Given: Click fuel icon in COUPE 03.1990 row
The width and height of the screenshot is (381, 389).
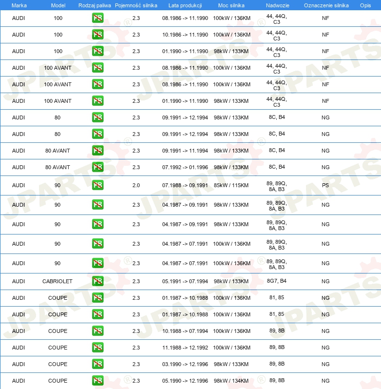Looking at the screenshot, I should (97, 364).
